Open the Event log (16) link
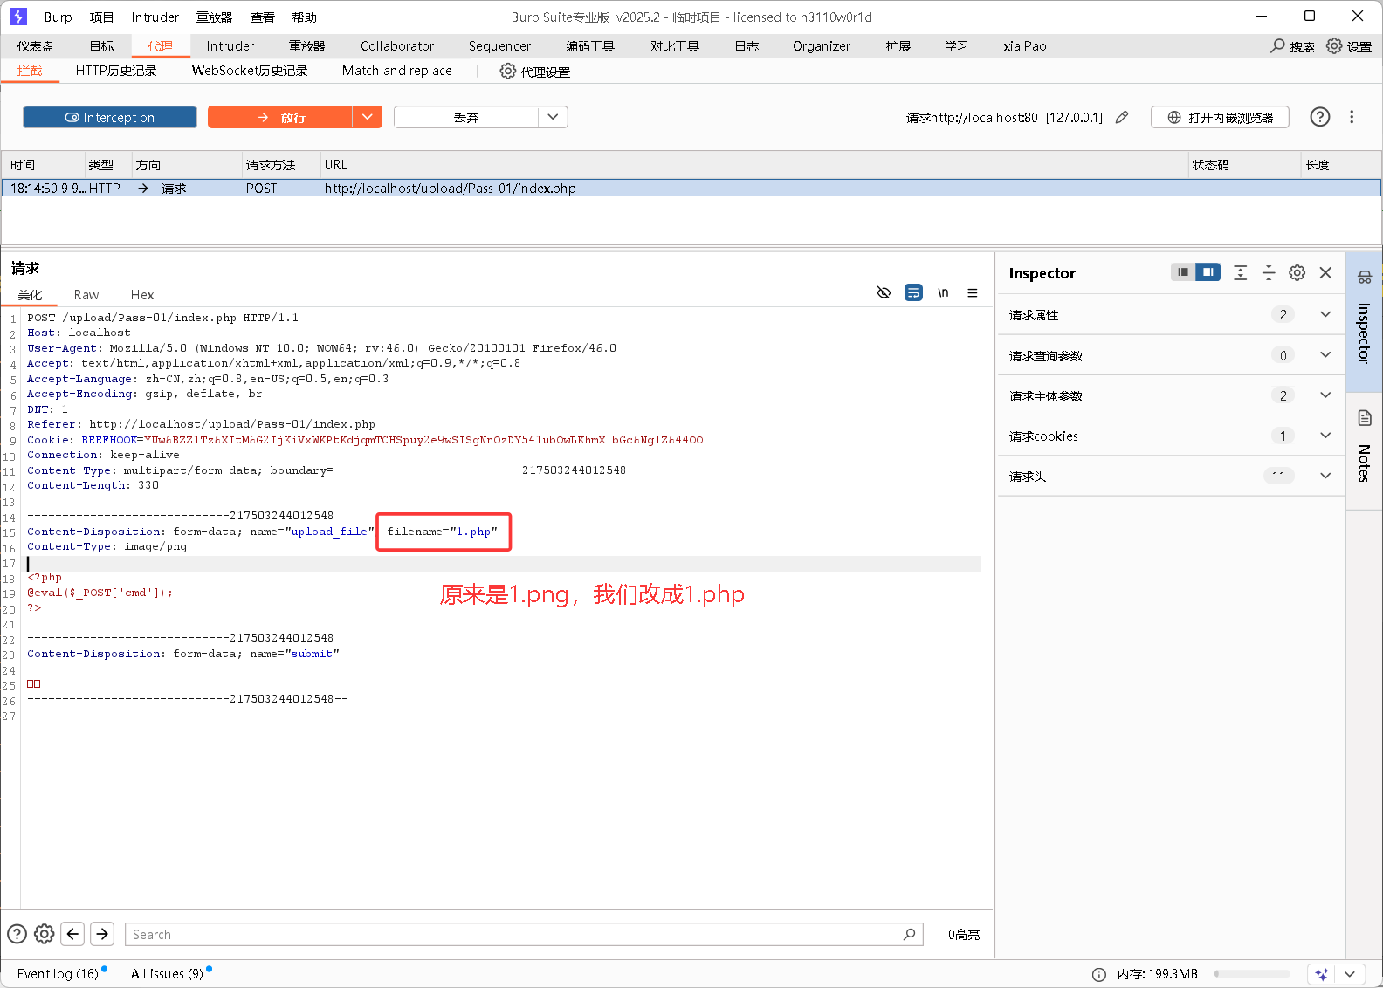The image size is (1383, 988). 58,974
